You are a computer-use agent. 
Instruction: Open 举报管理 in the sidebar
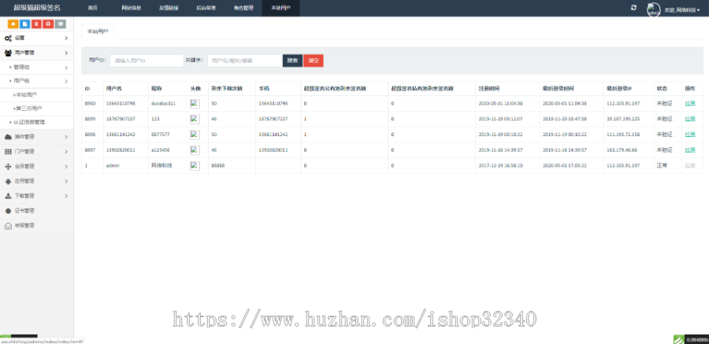tap(24, 225)
